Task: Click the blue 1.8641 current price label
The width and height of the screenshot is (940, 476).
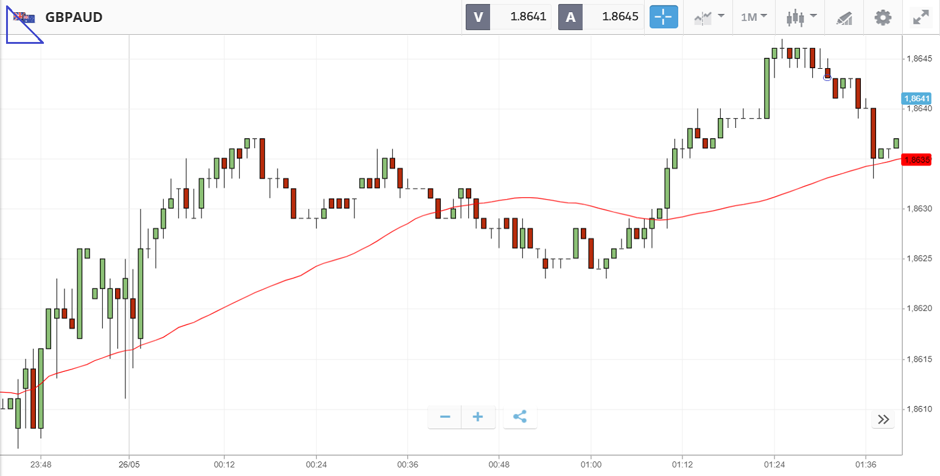Action: tap(916, 98)
